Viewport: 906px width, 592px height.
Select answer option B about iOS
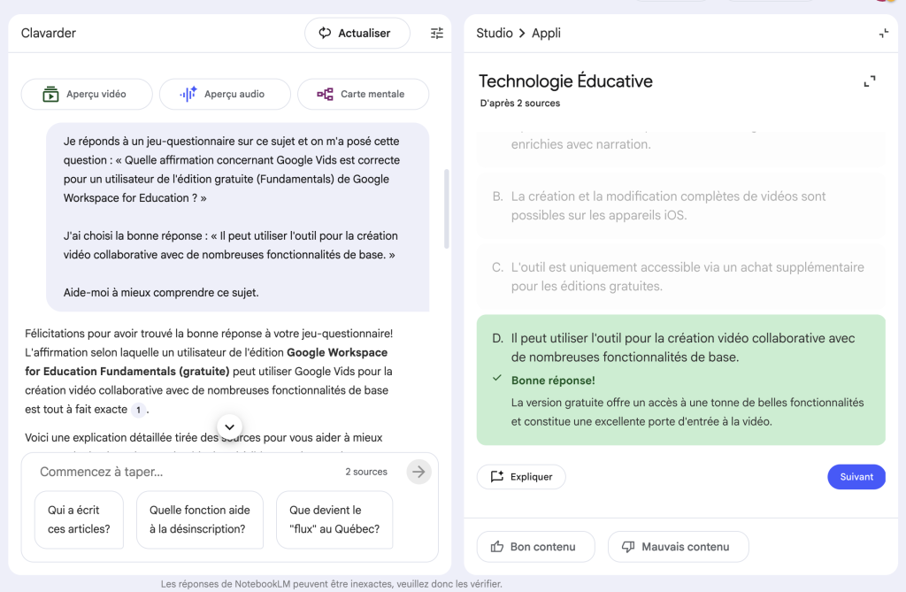click(680, 206)
